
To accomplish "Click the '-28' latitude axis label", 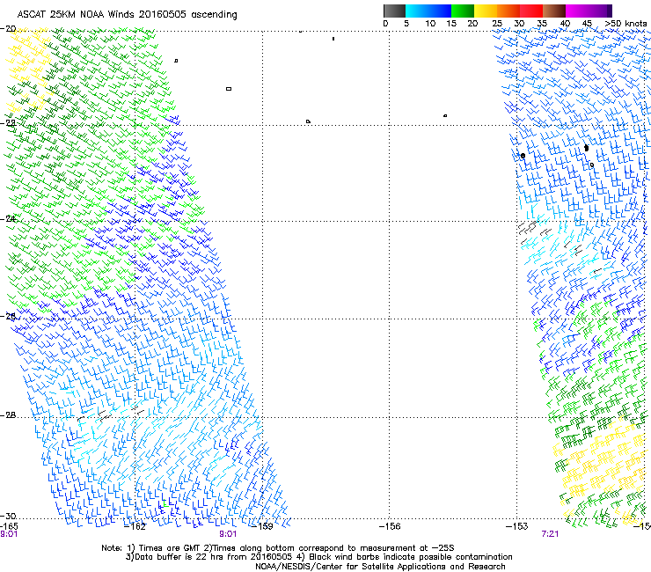I will tap(8, 415).
